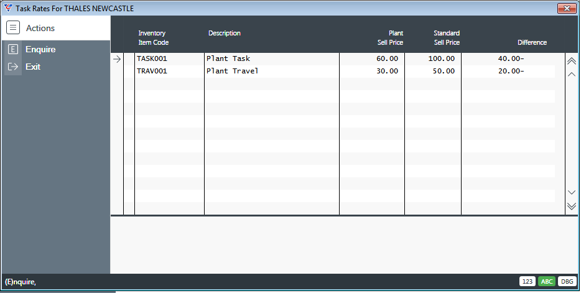Image resolution: width=581 pixels, height=293 pixels.
Task: Click the Actions header label
Action: tap(40, 28)
